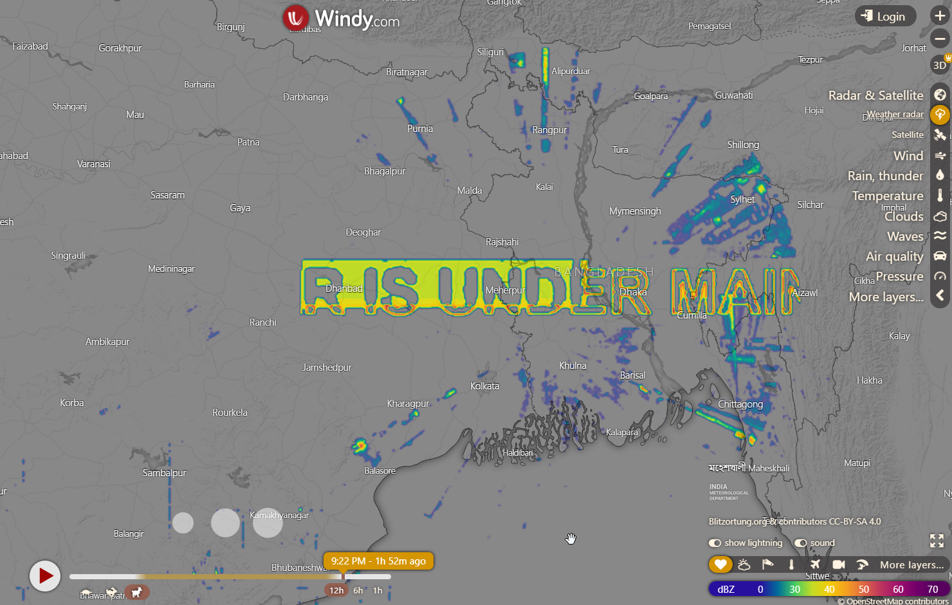This screenshot has width=952, height=605.
Task: Choose Pressure layer label
Action: tap(900, 276)
